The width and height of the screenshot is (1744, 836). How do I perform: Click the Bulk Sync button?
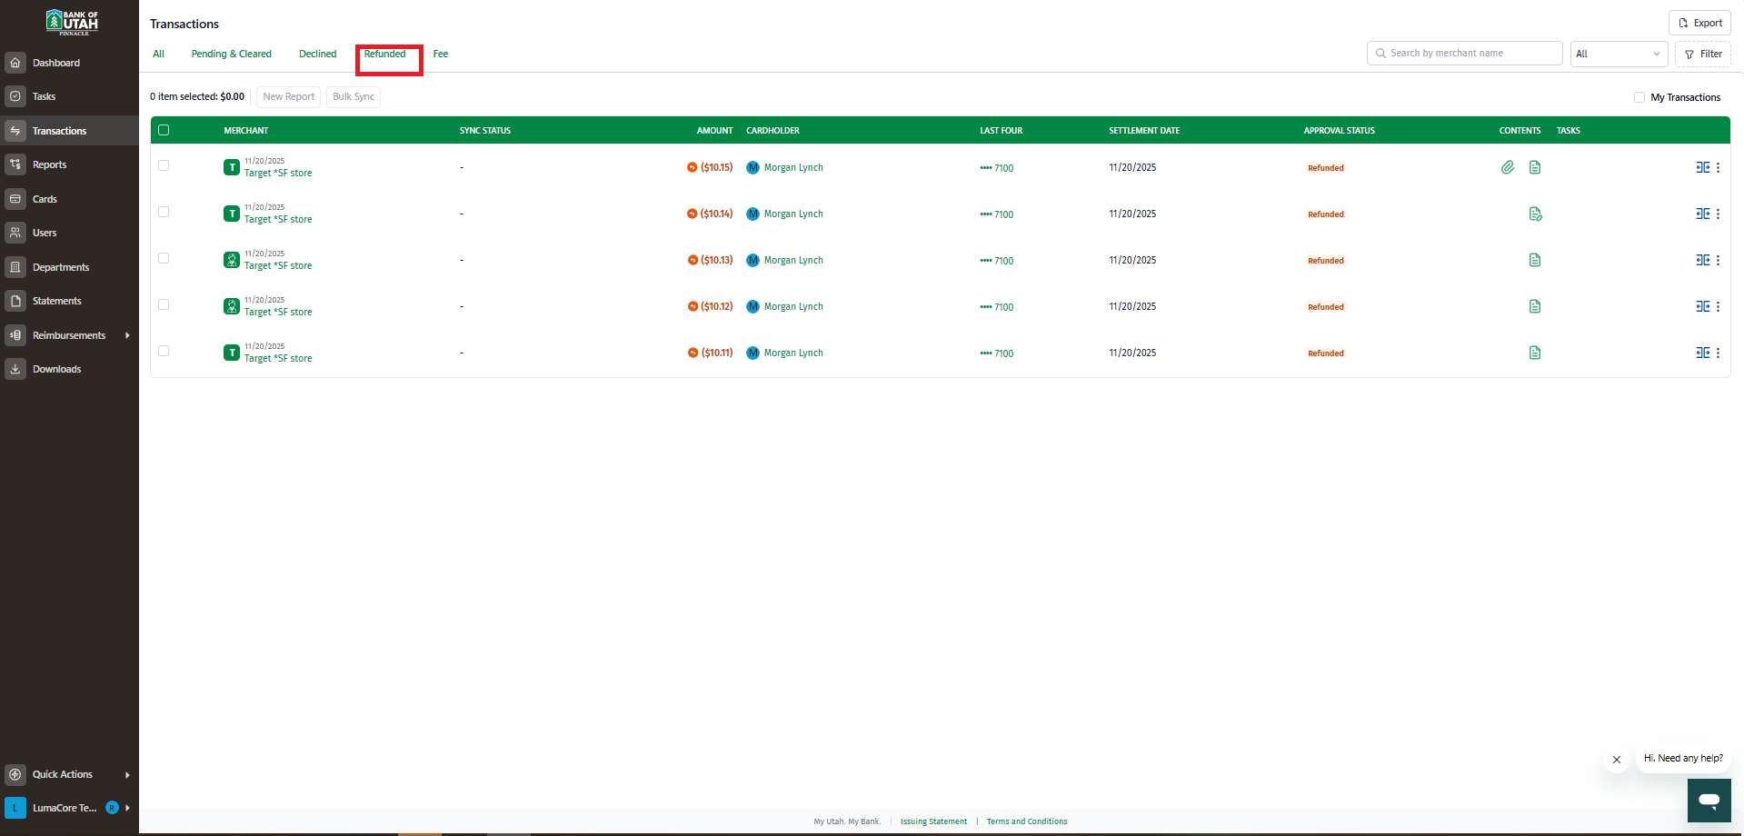[x=354, y=96]
